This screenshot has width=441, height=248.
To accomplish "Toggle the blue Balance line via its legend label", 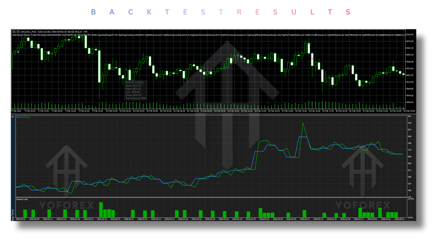I will click(x=19, y=117).
